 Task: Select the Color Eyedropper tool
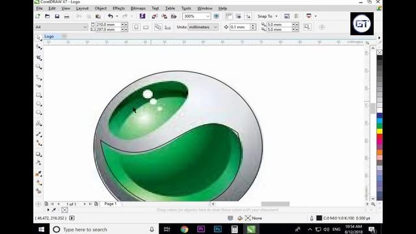tap(39, 174)
